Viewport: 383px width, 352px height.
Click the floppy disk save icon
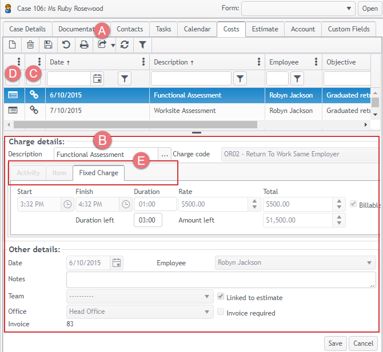coord(48,44)
